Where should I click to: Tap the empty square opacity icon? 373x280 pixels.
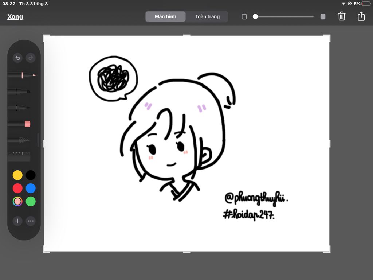pyautogui.click(x=244, y=17)
